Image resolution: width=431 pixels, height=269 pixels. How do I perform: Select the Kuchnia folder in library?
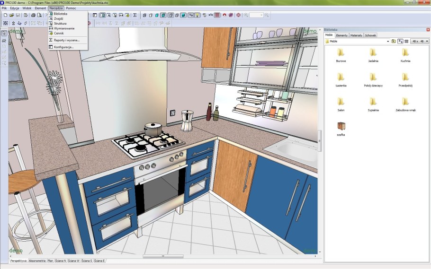[405, 55]
